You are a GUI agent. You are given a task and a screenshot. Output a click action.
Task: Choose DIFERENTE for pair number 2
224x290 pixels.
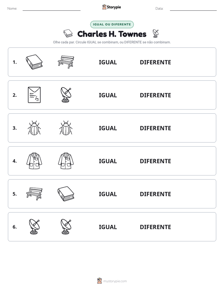click(x=155, y=95)
